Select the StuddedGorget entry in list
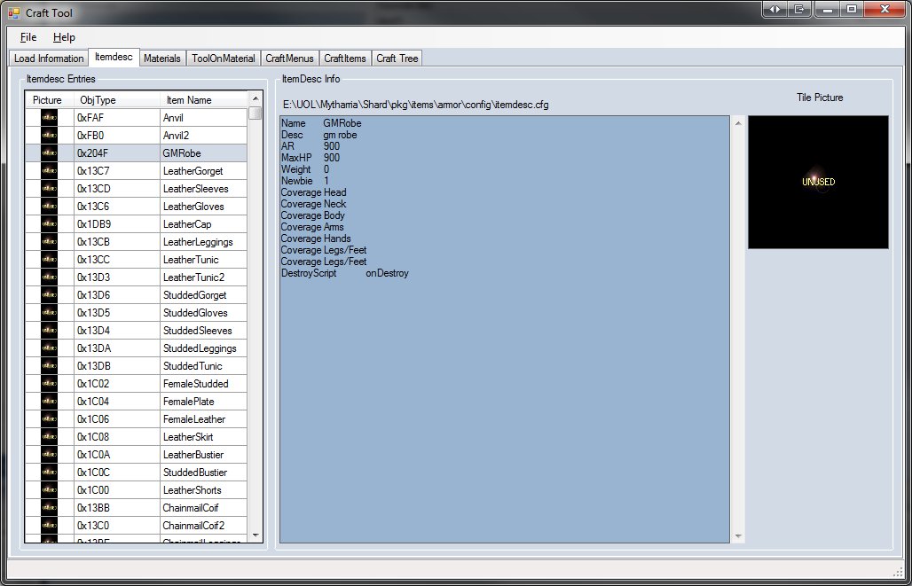 pos(194,295)
